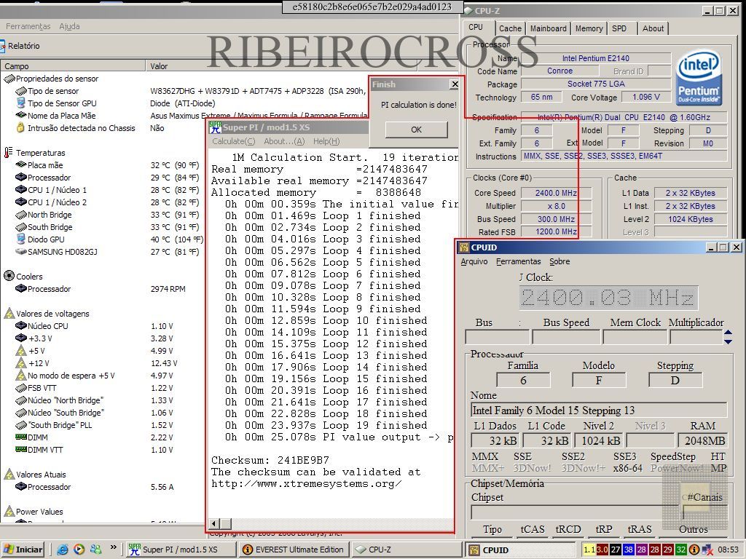Image resolution: width=746 pixels, height=559 pixels.
Task: Click the green 32 temperature tray icon
Action: (681, 550)
